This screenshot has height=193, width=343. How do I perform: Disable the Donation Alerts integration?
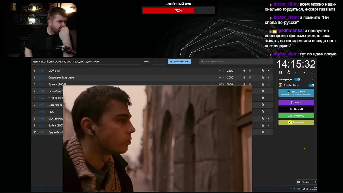[311, 85]
